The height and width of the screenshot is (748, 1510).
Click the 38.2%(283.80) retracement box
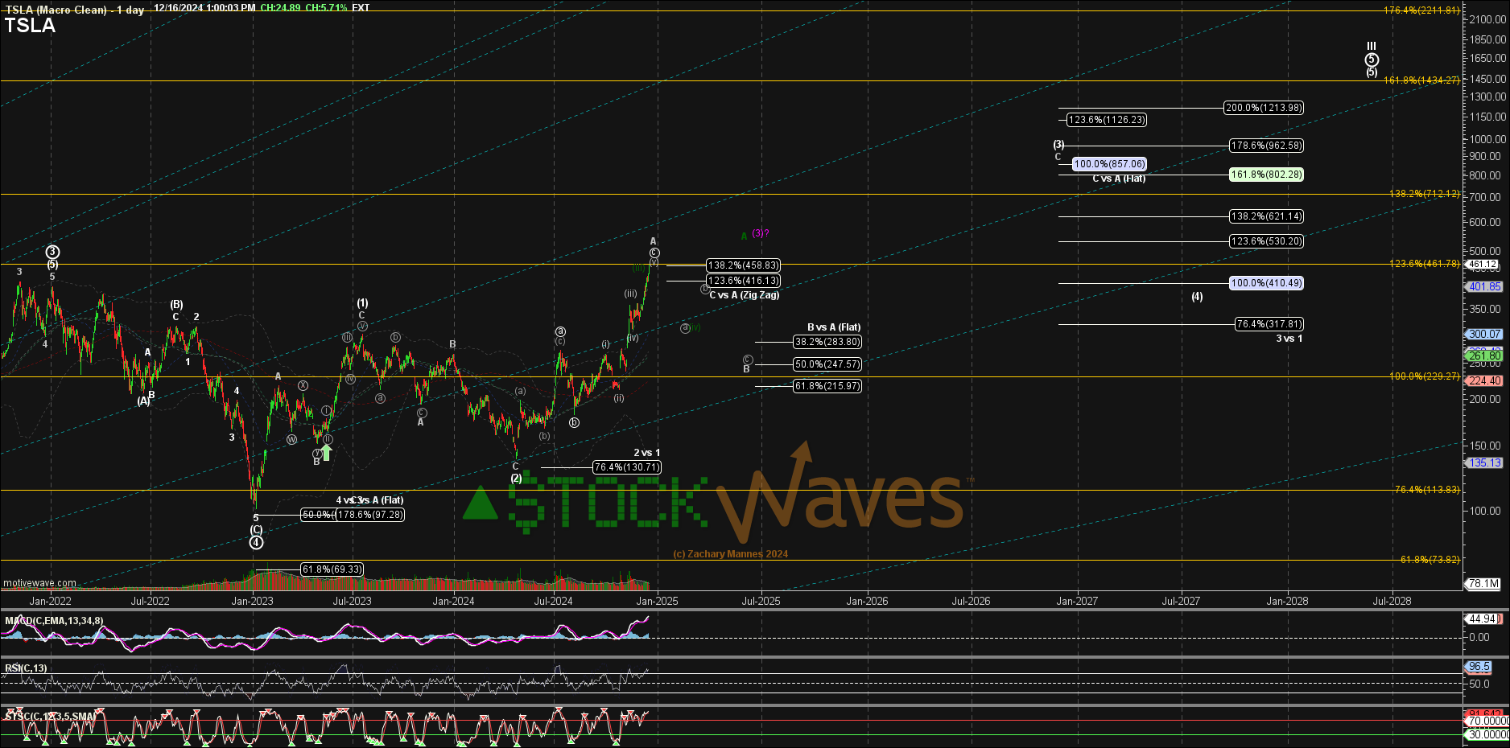[827, 342]
